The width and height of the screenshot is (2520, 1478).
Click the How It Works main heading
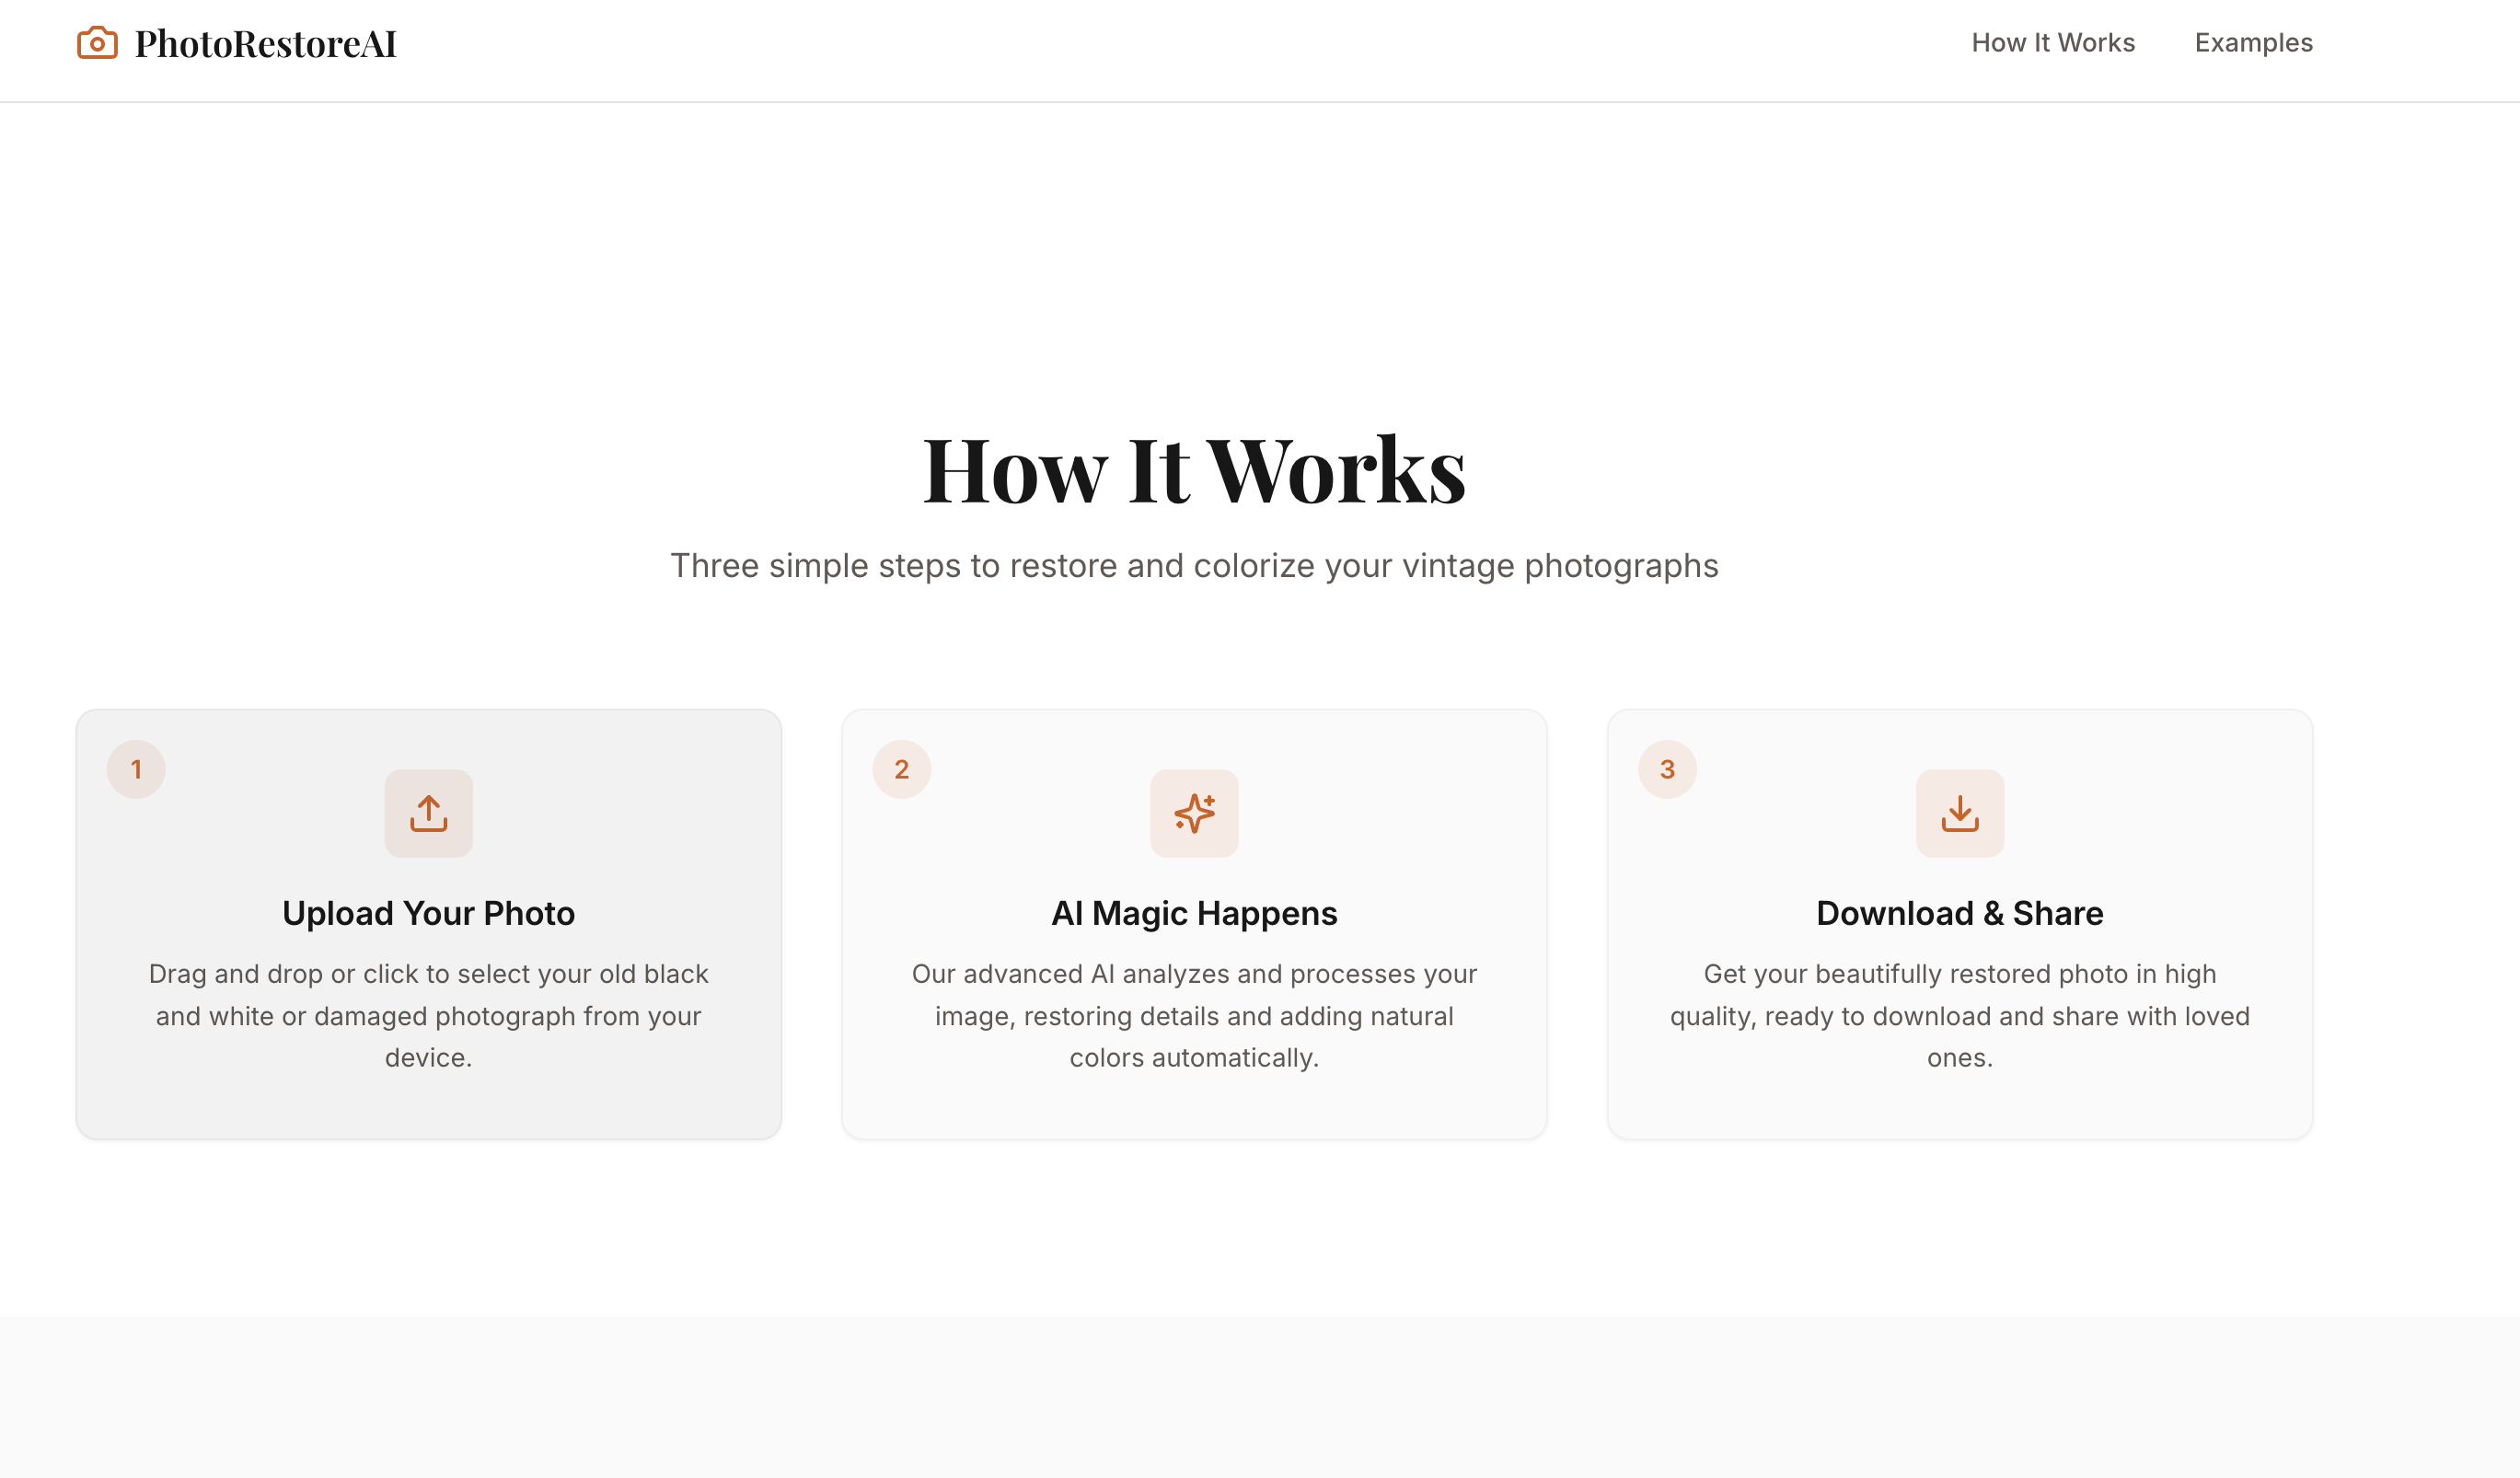click(1194, 471)
